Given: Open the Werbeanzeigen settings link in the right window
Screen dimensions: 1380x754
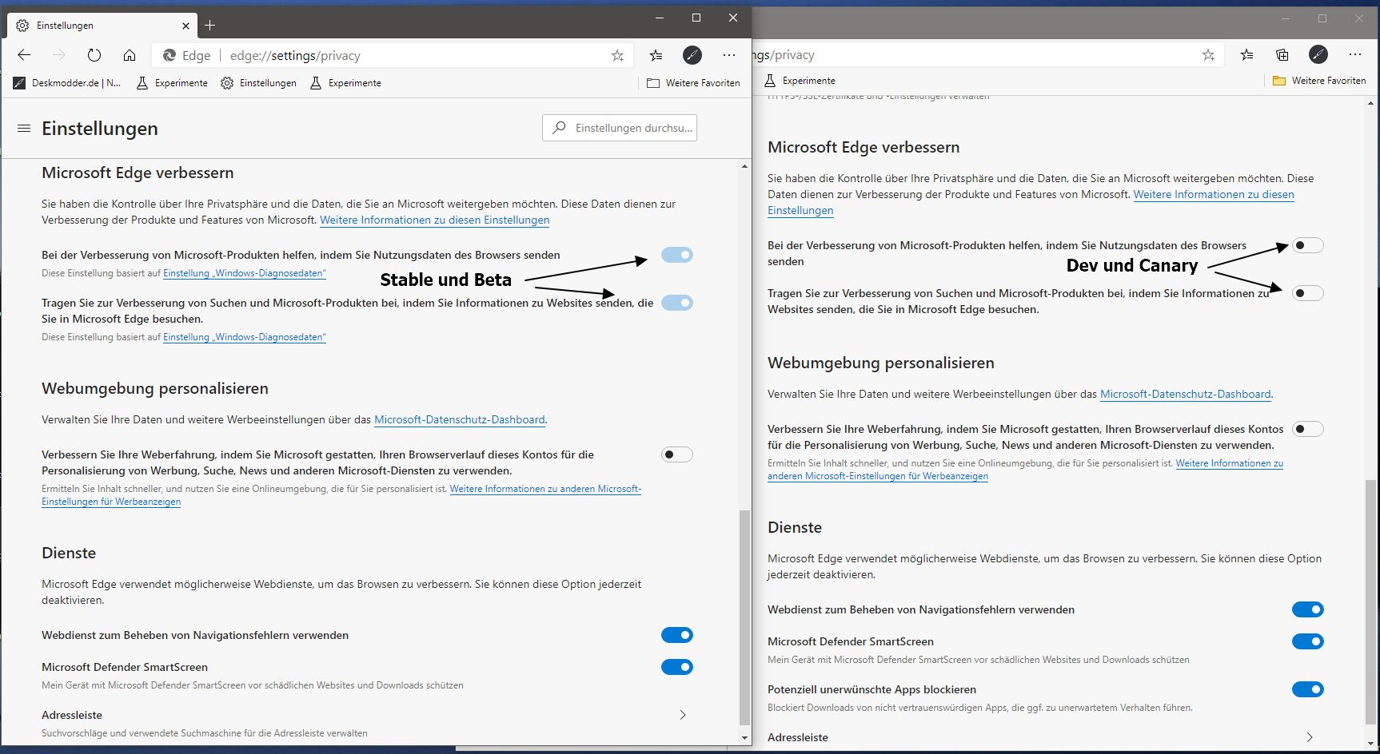Looking at the screenshot, I should [1026, 470].
